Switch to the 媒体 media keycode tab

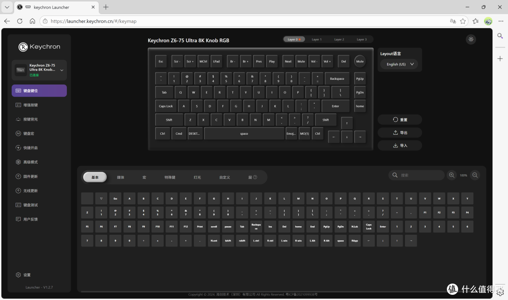(120, 177)
